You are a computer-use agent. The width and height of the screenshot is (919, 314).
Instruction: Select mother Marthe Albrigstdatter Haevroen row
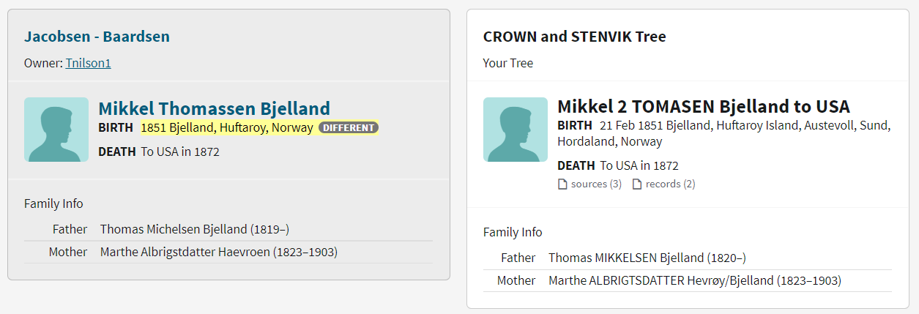218,252
